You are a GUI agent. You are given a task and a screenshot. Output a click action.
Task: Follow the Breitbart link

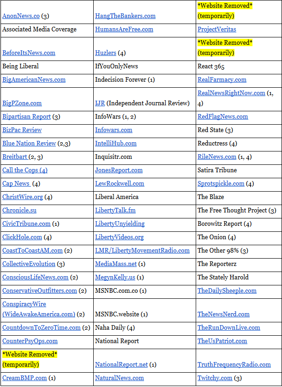[15, 157]
